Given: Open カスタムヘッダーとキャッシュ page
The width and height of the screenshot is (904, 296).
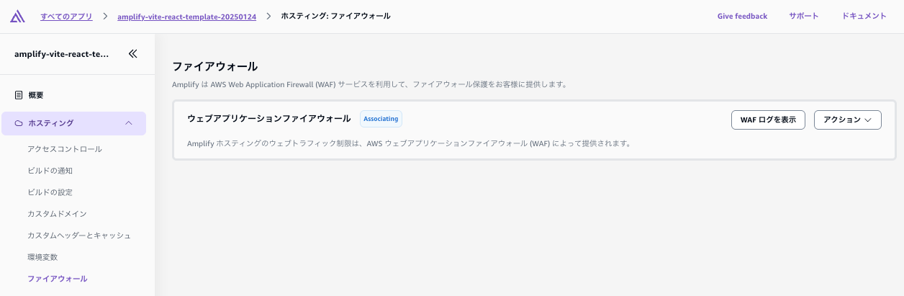Looking at the screenshot, I should (79, 236).
